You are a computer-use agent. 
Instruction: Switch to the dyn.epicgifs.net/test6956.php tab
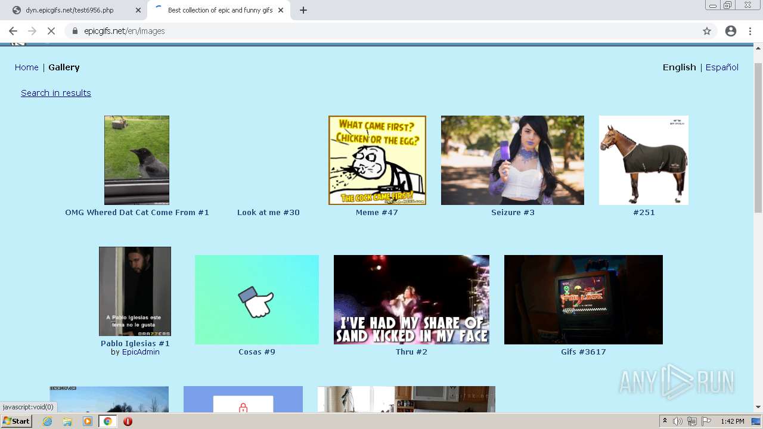70,10
